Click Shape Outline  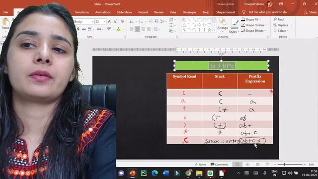tap(254, 25)
